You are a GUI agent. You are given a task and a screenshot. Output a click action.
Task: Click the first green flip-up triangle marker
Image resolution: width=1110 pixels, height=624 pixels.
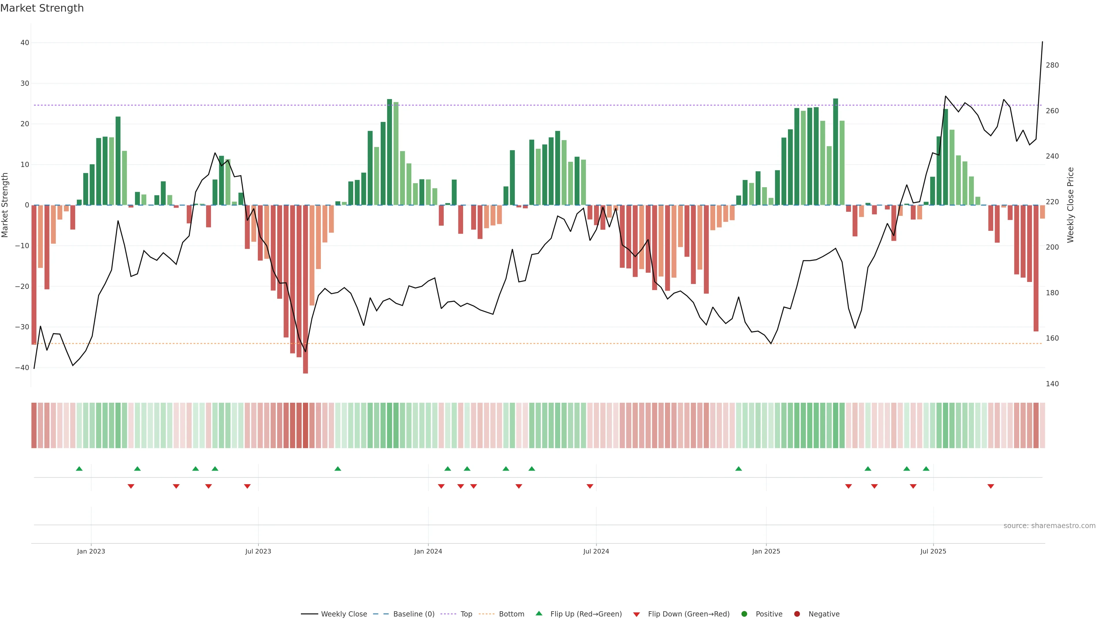[79, 469]
